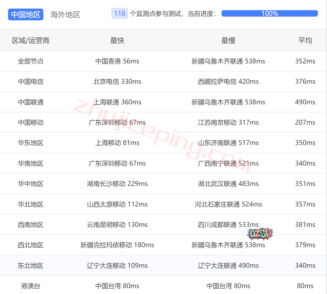Click 西藏拉萨电信 420ms slowest result
This screenshot has width=327, height=294.
point(228,82)
